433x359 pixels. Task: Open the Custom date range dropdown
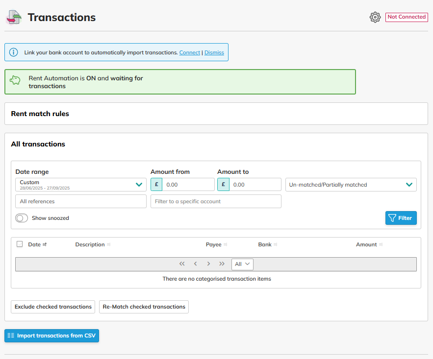click(x=81, y=185)
